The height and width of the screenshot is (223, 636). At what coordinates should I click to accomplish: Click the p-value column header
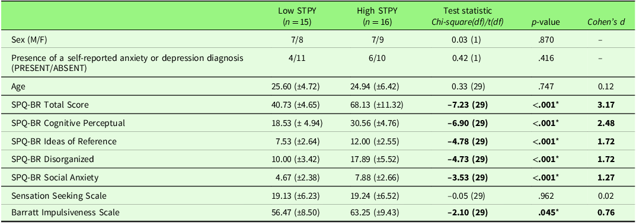(546, 22)
